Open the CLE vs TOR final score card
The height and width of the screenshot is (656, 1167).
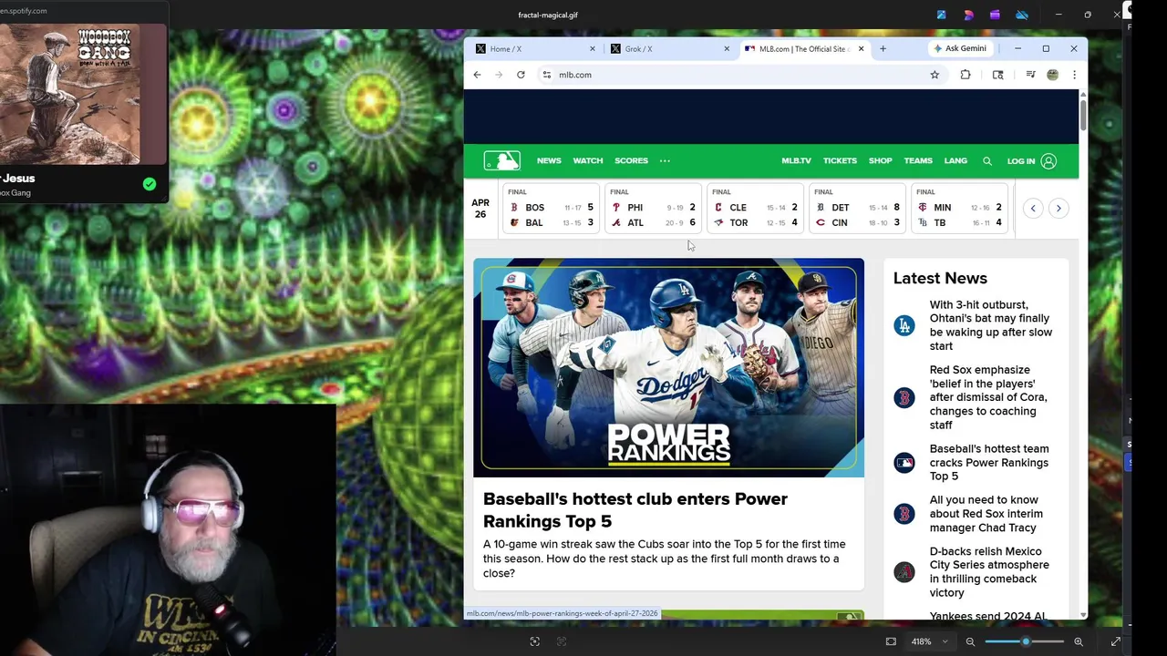coord(755,210)
